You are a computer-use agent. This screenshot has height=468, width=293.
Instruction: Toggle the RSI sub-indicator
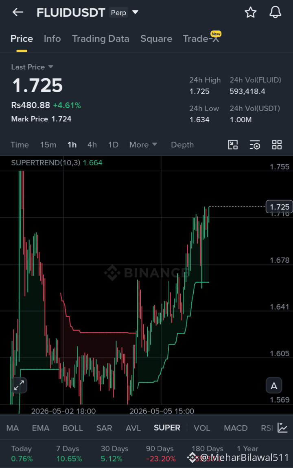[x=267, y=428]
